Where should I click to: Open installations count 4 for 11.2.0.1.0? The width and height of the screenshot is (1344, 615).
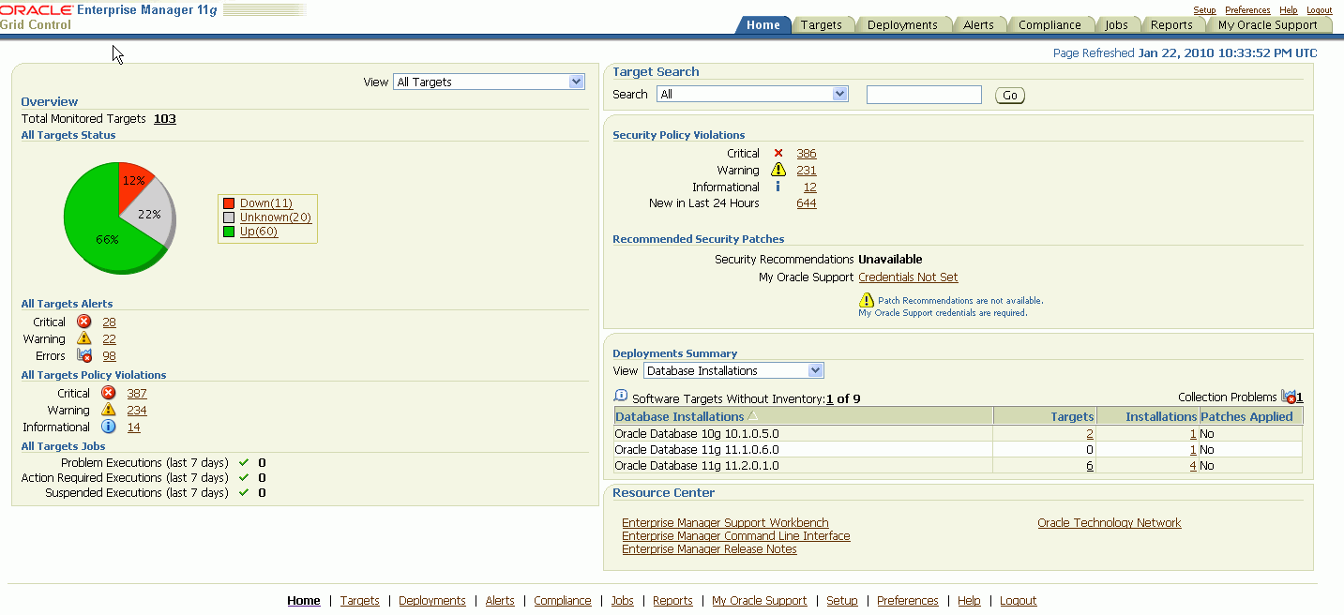coord(1193,466)
